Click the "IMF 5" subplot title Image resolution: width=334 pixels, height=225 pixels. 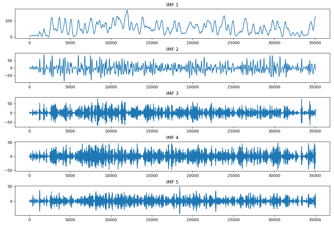pyautogui.click(x=172, y=182)
